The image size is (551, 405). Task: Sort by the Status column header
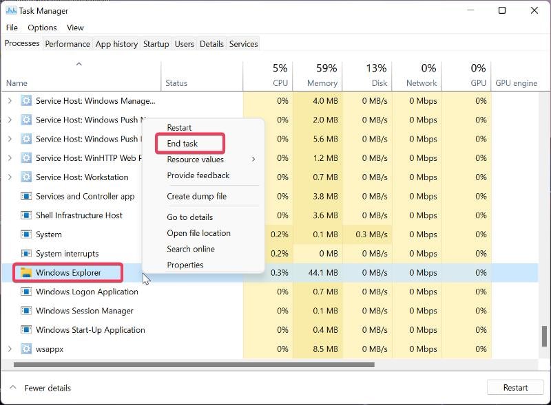[202, 75]
